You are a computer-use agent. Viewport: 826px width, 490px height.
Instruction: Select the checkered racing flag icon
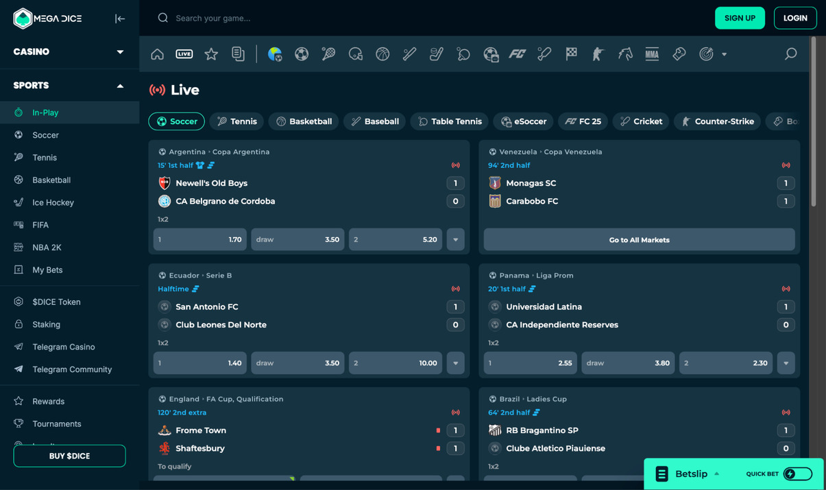[x=571, y=54]
